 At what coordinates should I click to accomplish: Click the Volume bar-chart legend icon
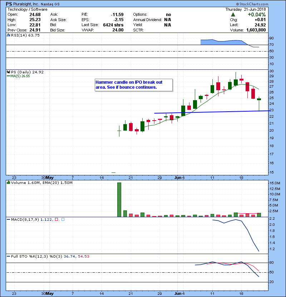click(9, 182)
